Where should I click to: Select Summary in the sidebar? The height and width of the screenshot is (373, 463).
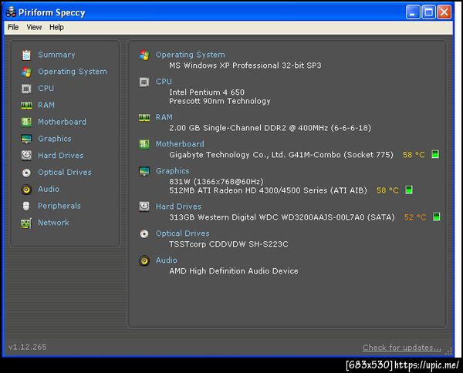click(x=56, y=55)
